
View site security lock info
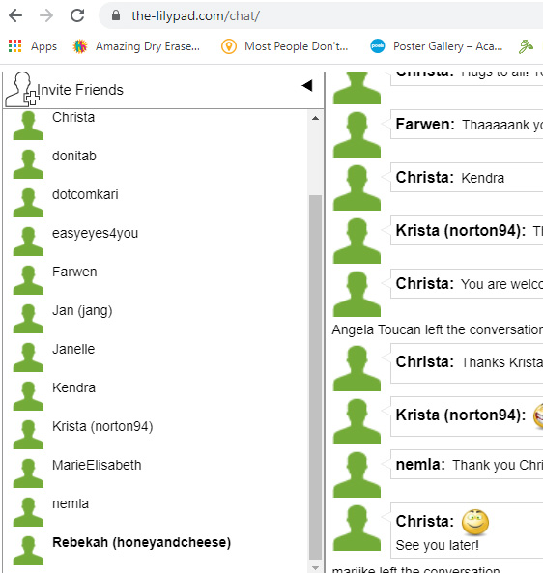pos(116,15)
